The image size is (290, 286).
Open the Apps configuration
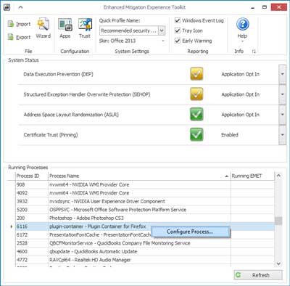coord(65,28)
